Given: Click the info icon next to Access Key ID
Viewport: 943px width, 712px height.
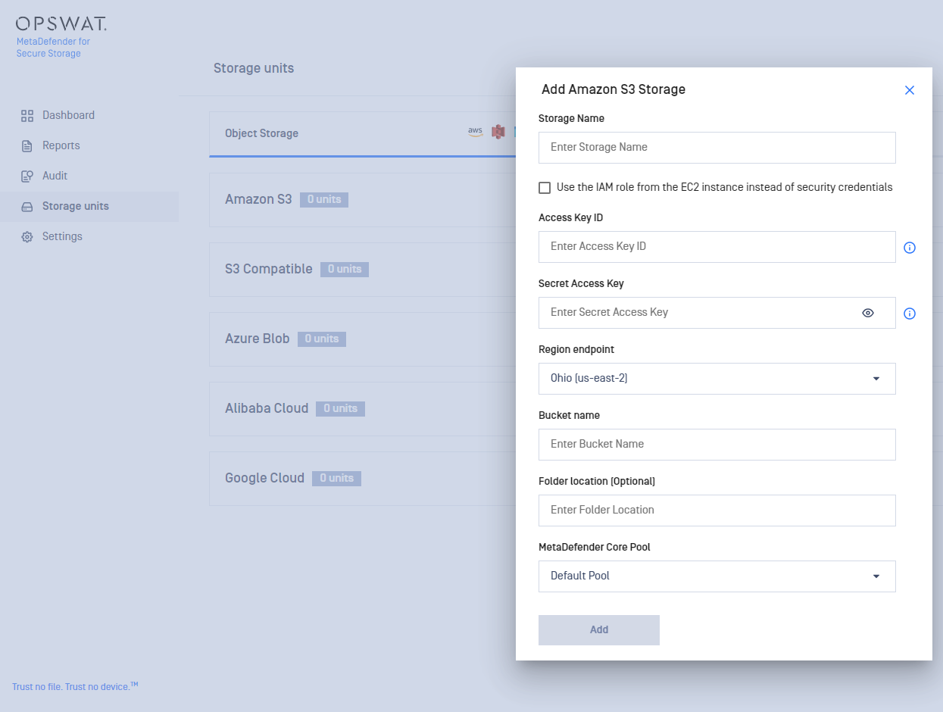Looking at the screenshot, I should click(x=910, y=247).
